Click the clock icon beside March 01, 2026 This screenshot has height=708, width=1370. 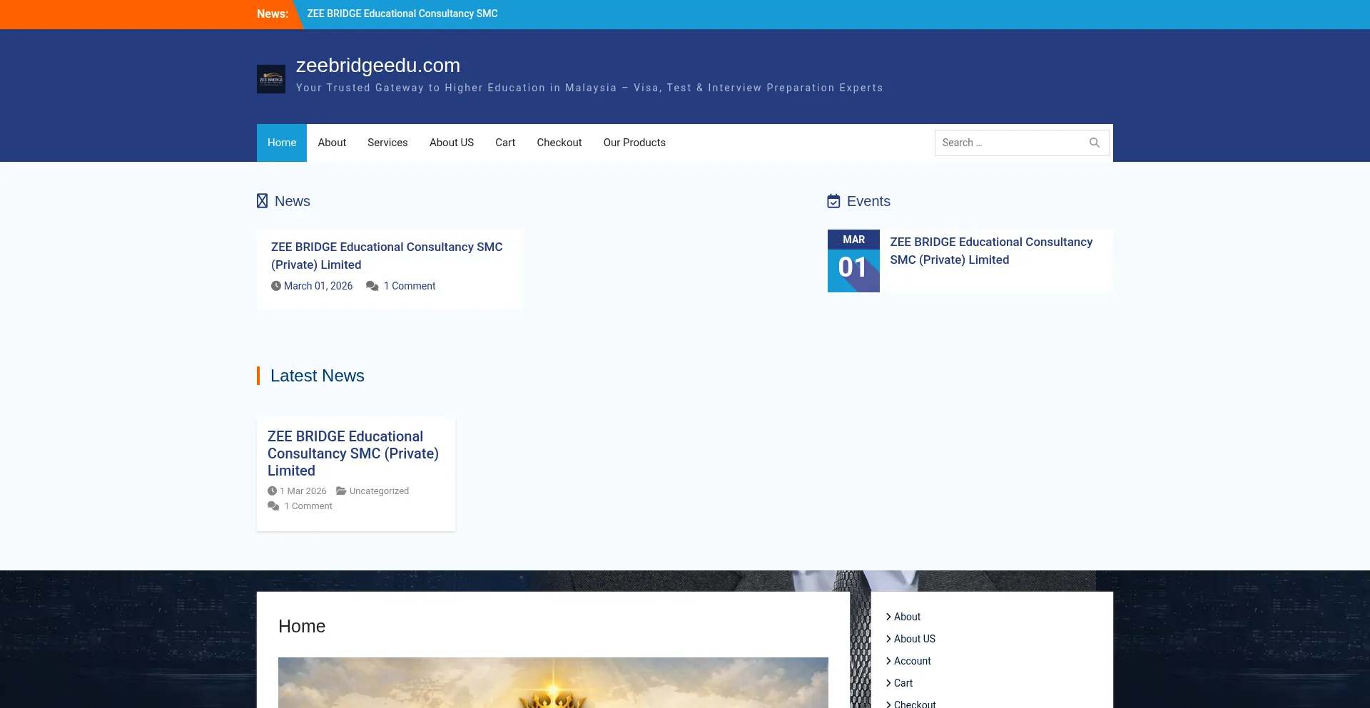tap(276, 286)
